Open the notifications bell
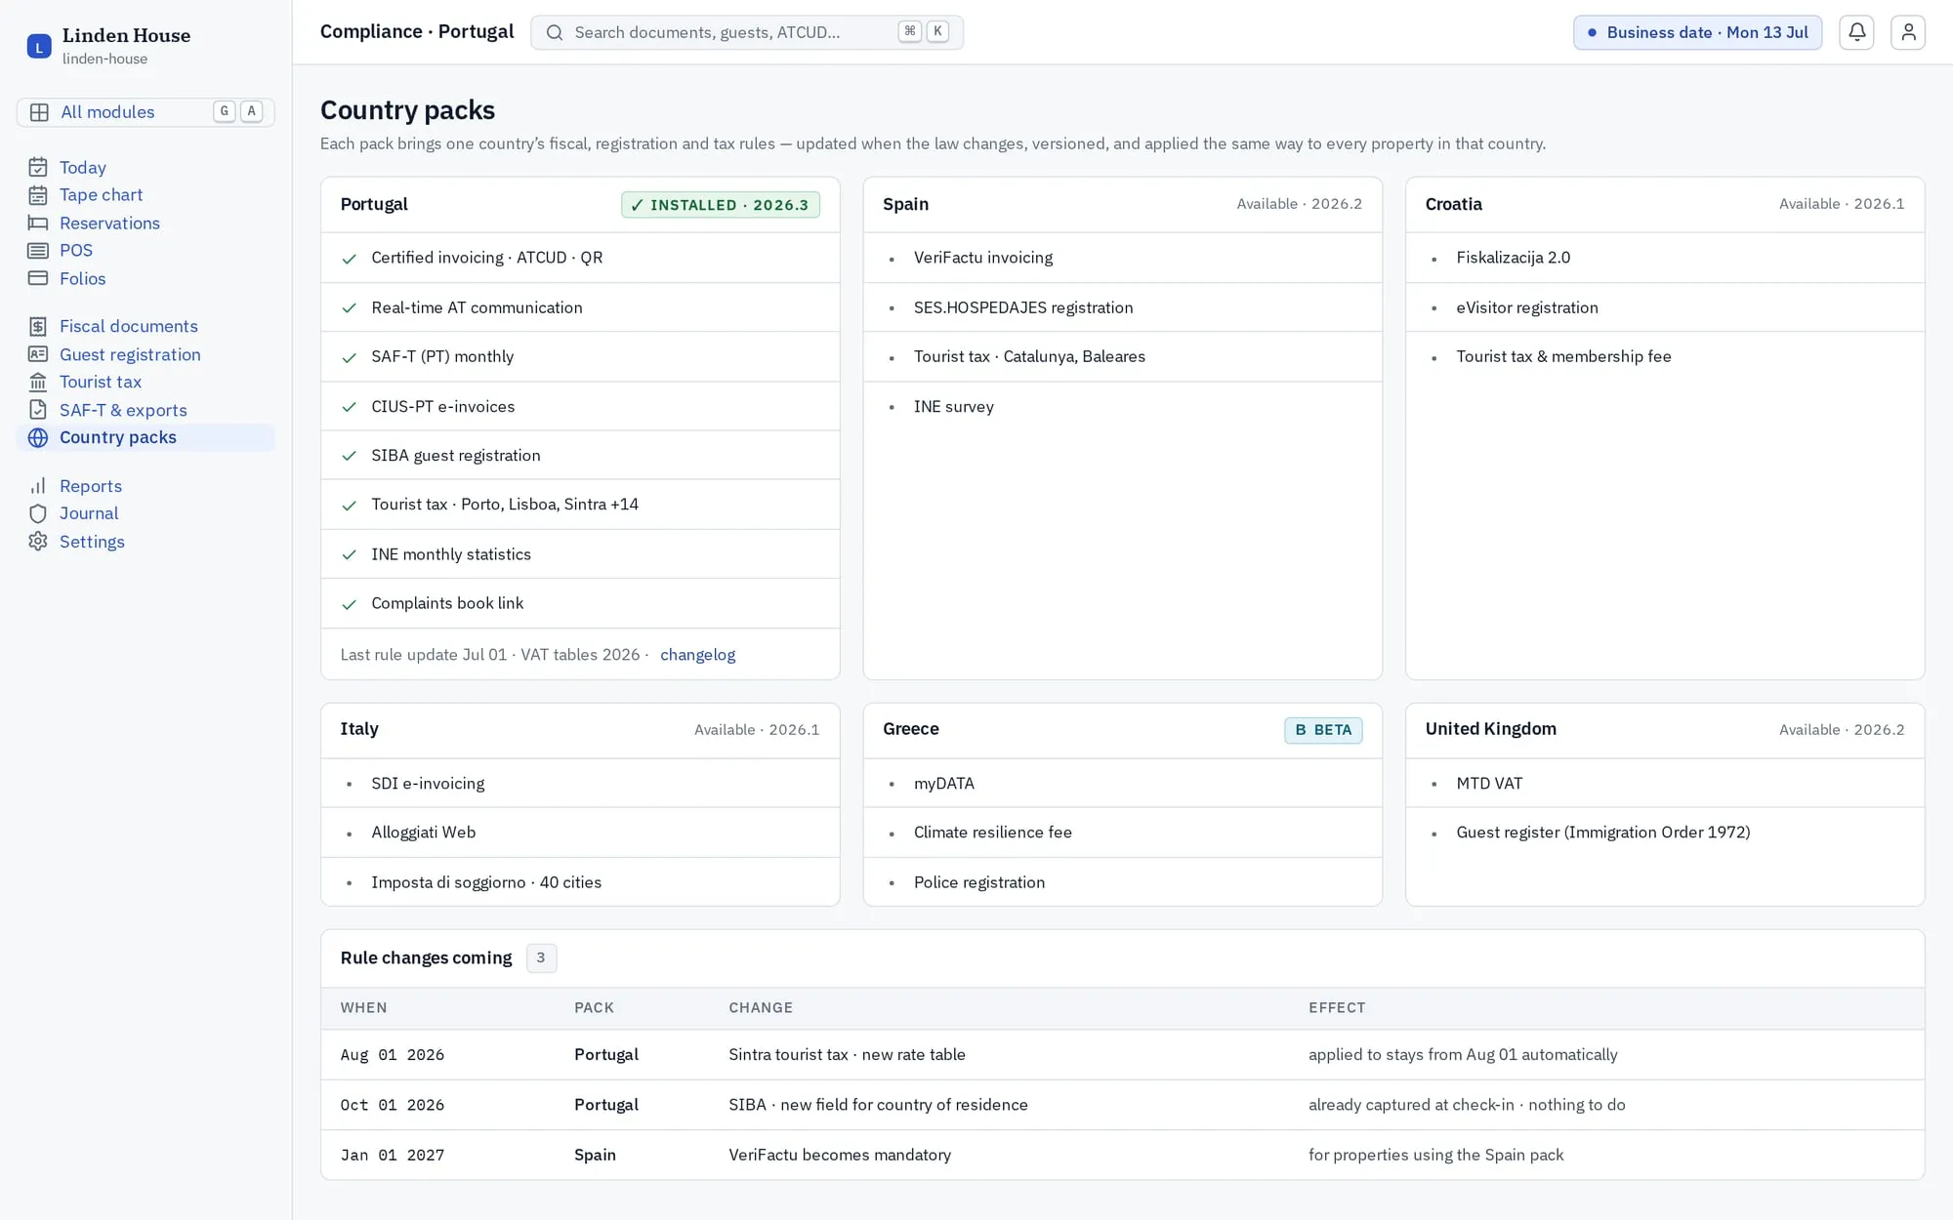Viewport: 1953px width, 1220px height. pos(1856,32)
